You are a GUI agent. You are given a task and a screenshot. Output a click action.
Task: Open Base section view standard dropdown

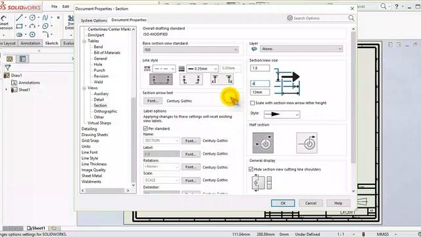click(191, 50)
